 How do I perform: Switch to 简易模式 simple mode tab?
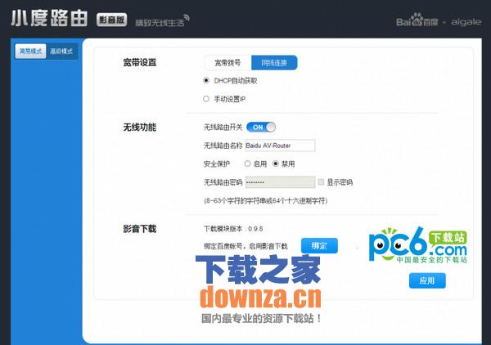[x=31, y=51]
